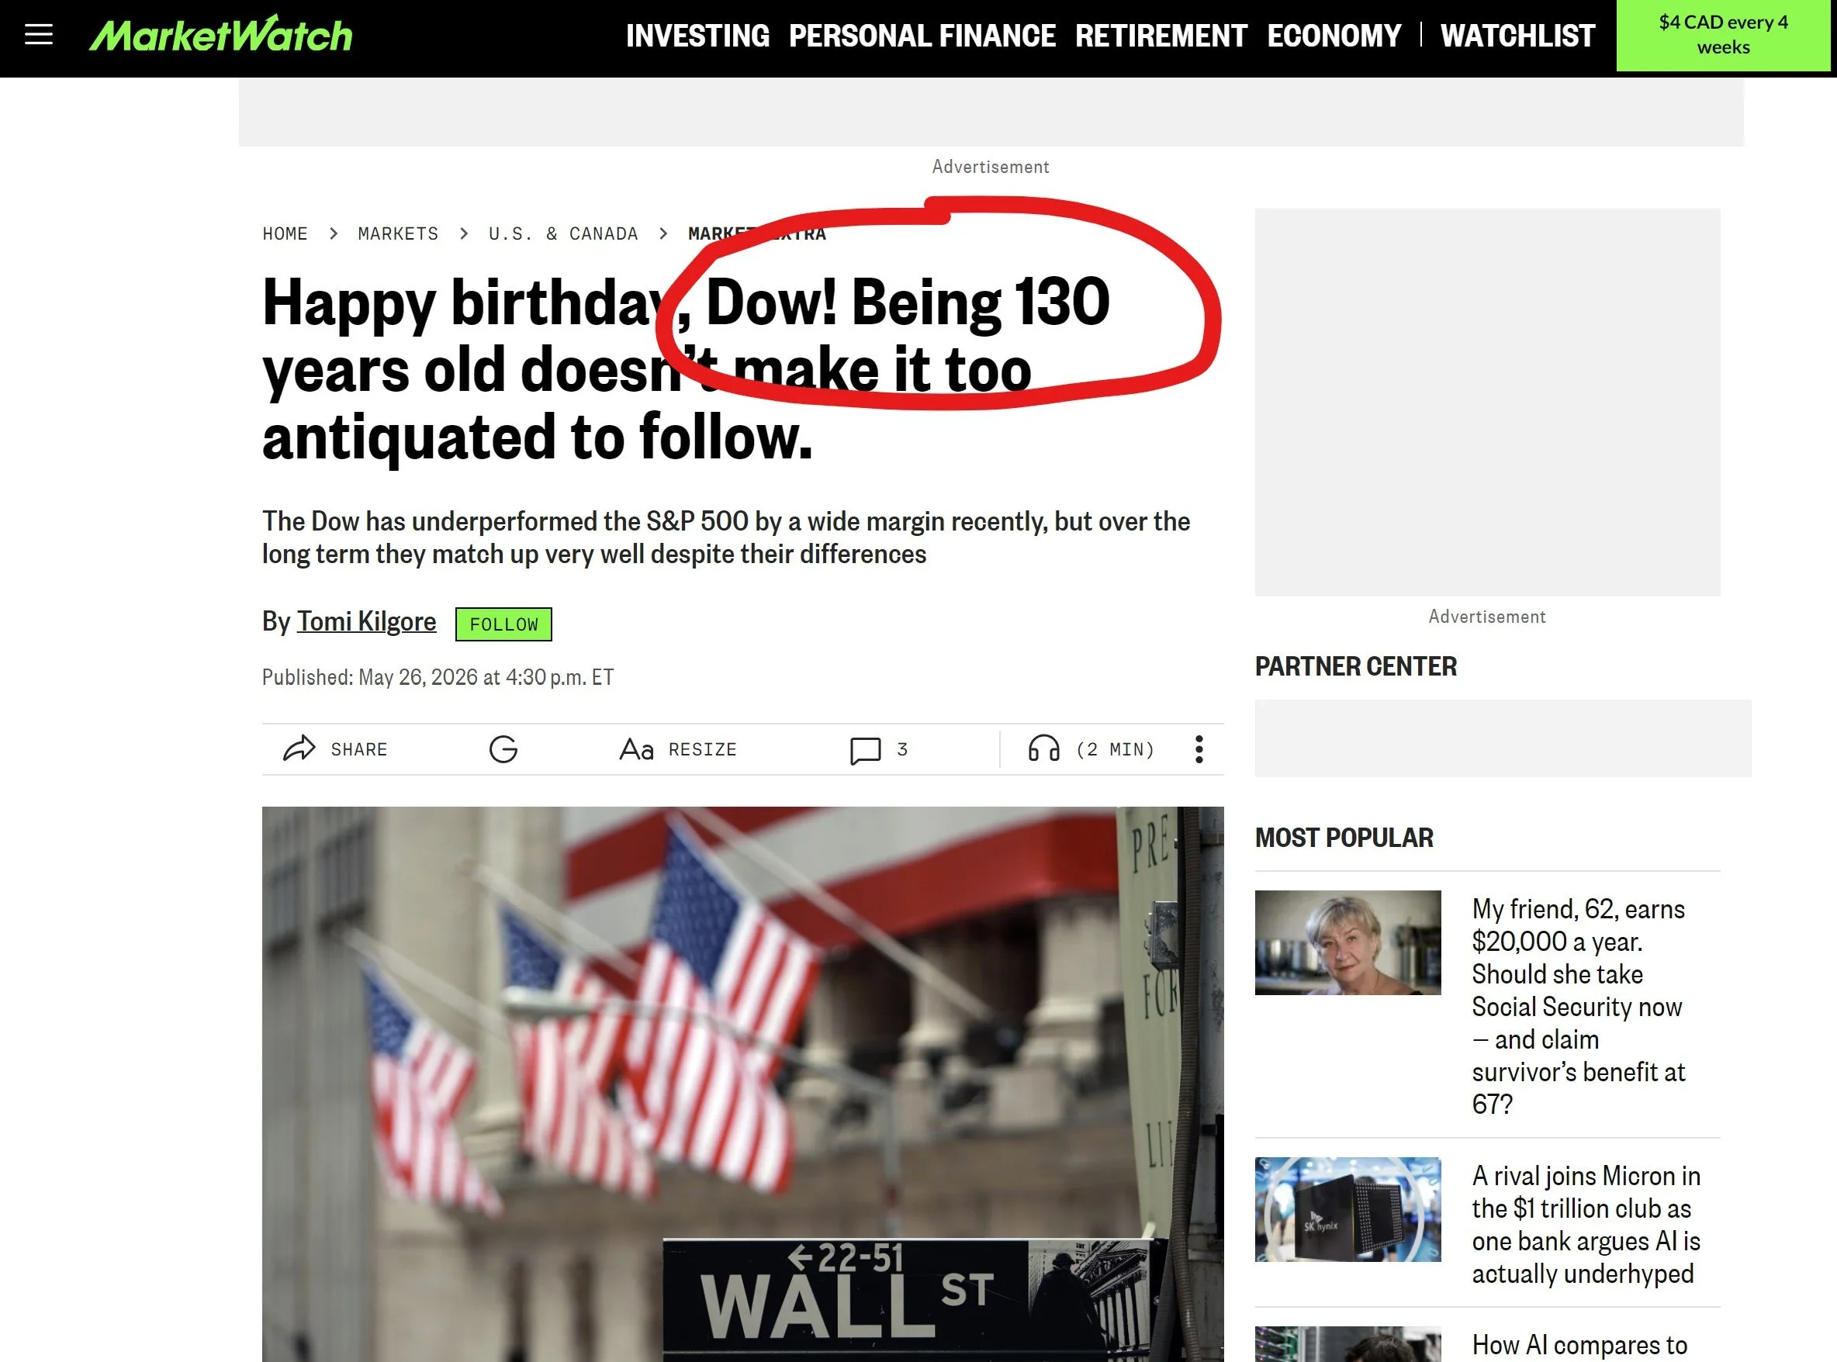
Task: Click the 'MOST POPULAR' heading
Action: (1344, 838)
